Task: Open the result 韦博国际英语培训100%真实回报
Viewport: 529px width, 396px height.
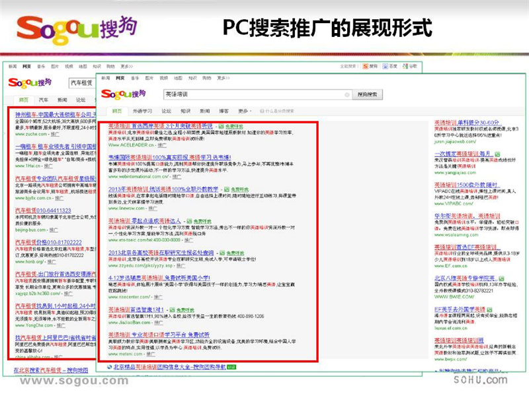Action: click(x=169, y=157)
